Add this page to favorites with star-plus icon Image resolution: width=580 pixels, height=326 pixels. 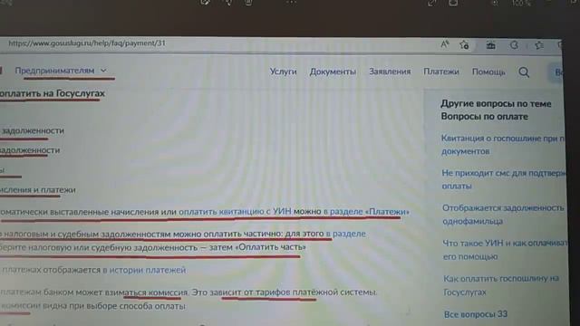tap(464, 45)
